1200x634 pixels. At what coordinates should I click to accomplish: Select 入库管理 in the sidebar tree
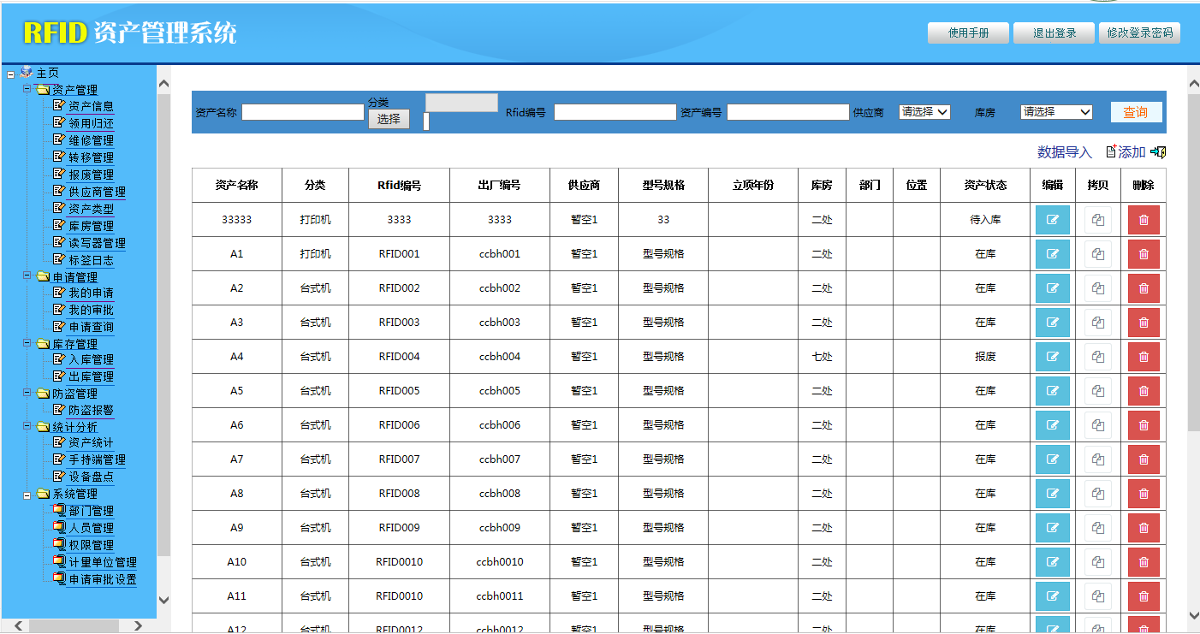click(91, 359)
